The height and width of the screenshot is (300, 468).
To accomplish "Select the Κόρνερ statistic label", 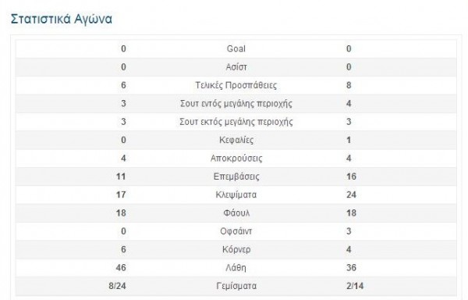I will click(x=236, y=249).
